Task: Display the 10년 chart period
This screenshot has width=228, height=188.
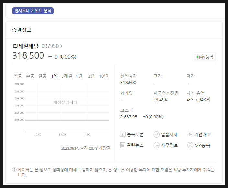Action: (103, 76)
